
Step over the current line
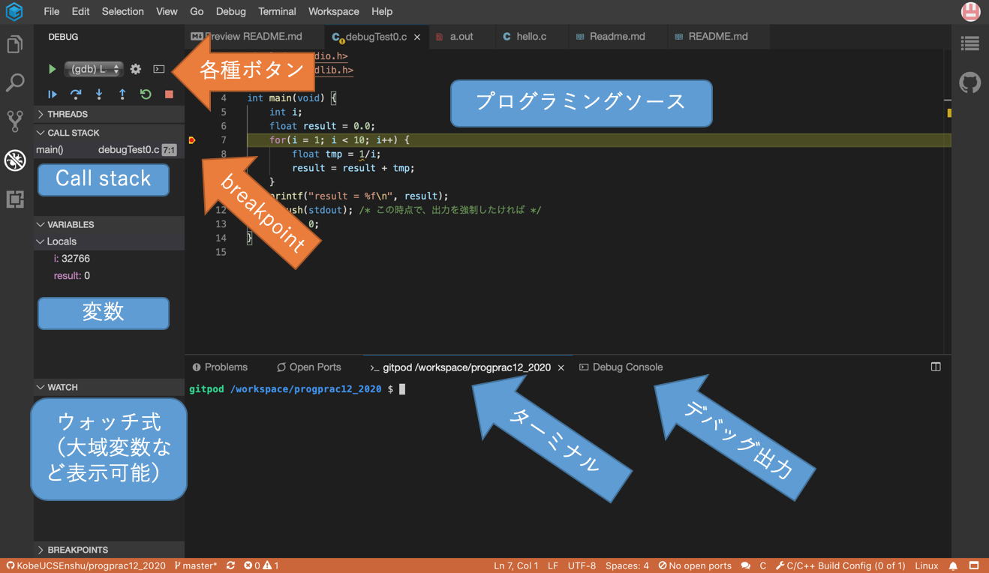pos(76,94)
